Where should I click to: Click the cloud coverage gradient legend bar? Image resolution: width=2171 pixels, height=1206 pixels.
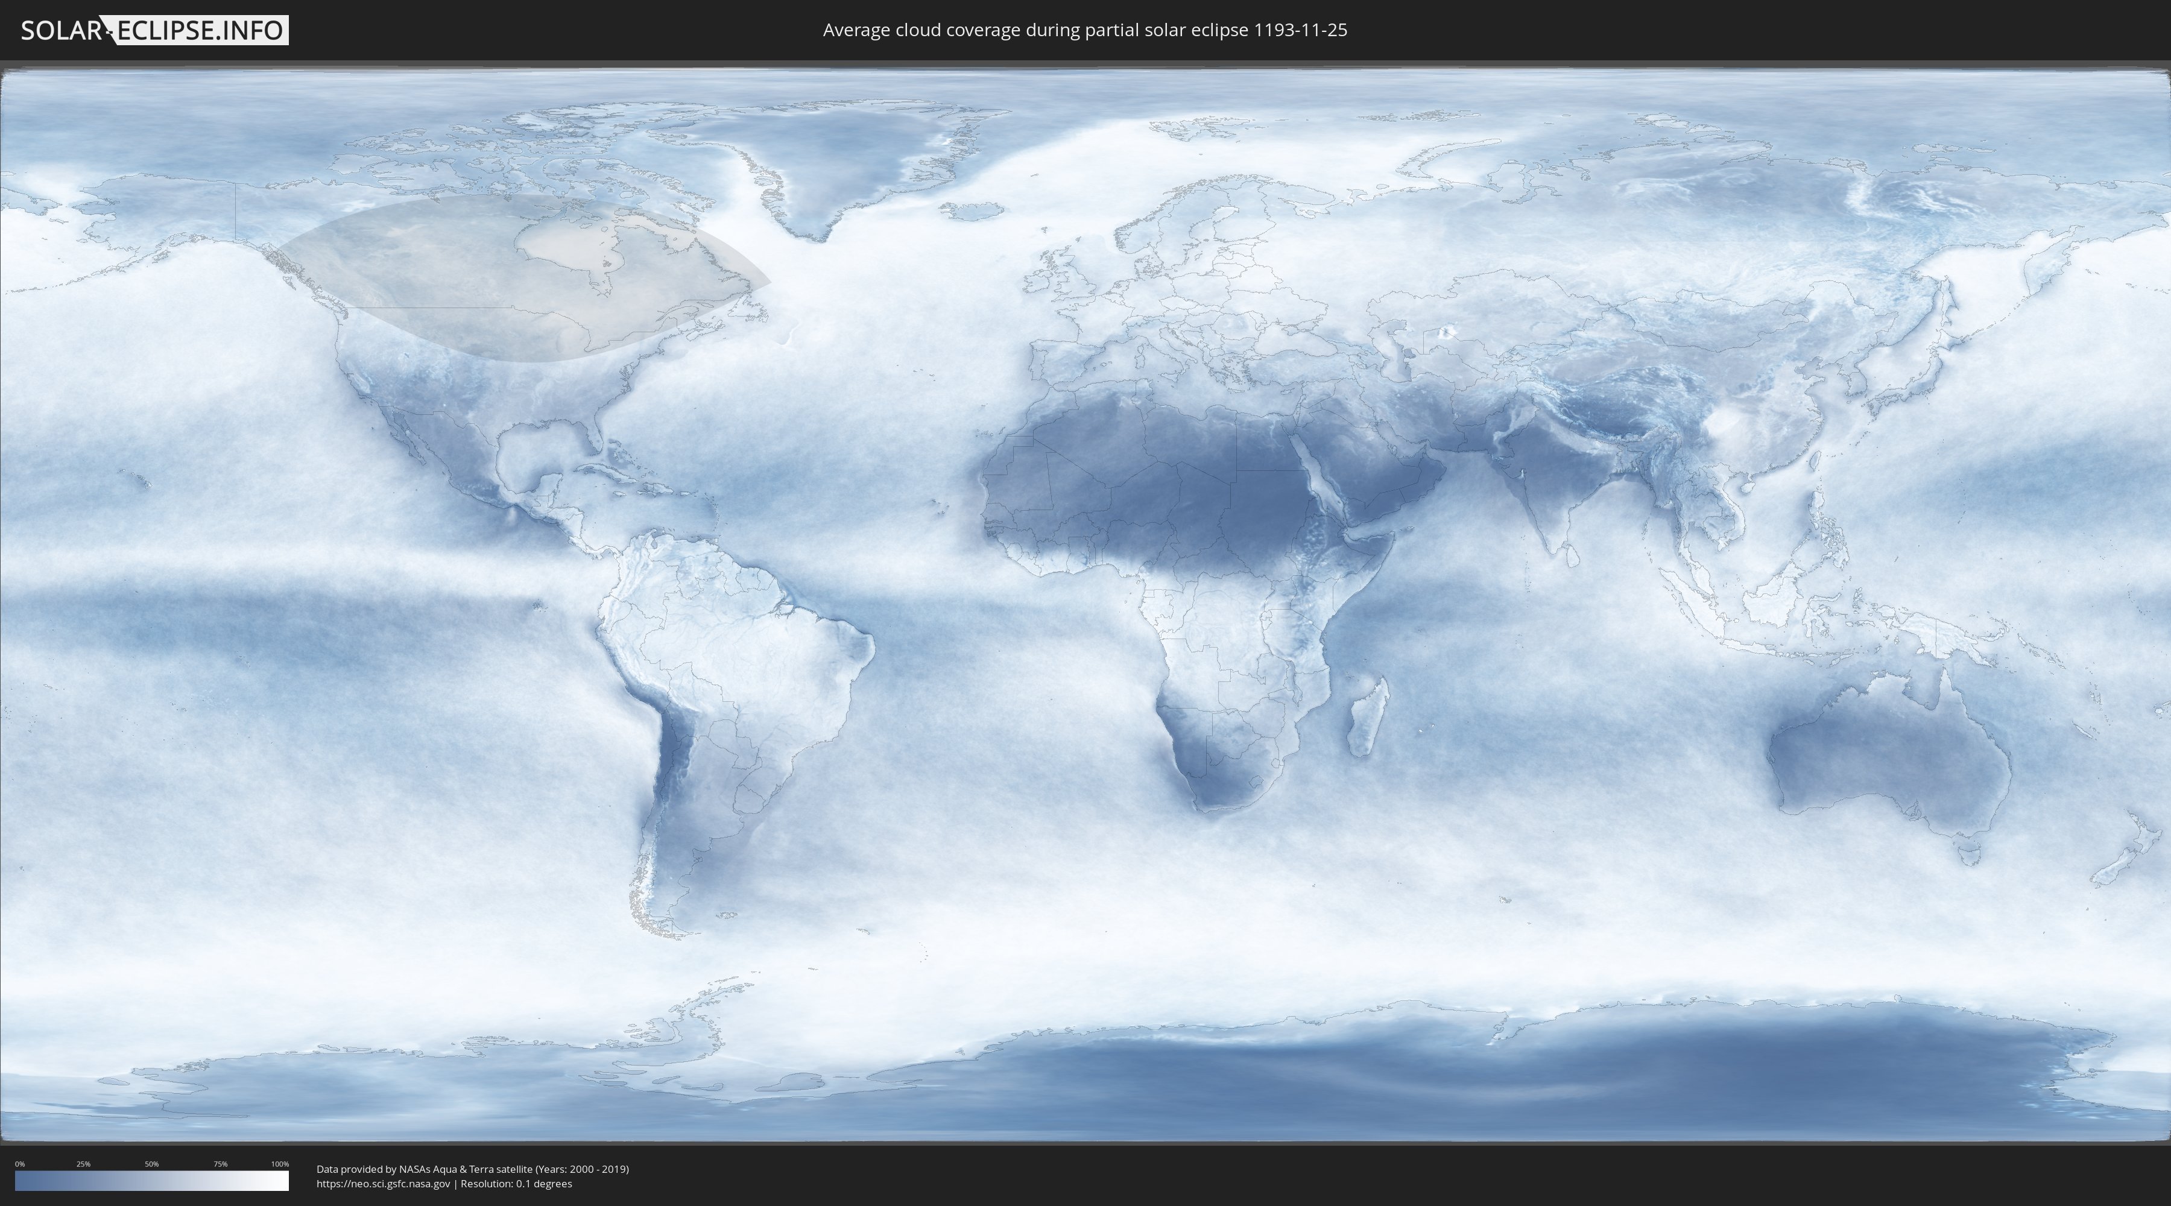pos(152,1181)
